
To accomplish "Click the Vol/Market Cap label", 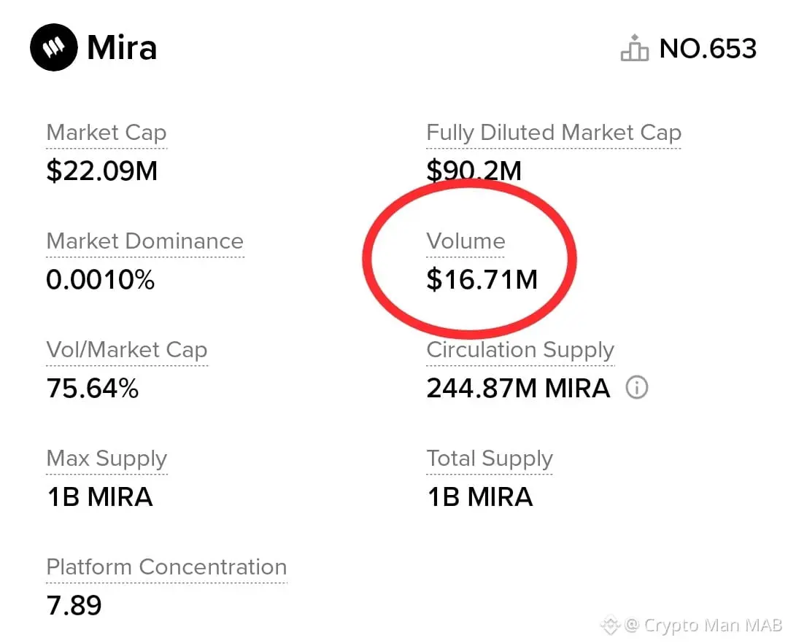I will click(127, 350).
